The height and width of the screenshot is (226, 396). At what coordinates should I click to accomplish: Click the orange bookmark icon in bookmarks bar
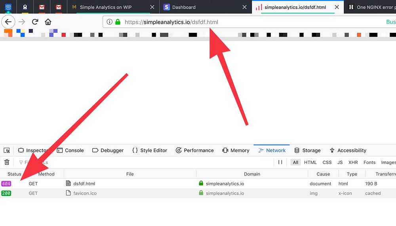coord(8,33)
